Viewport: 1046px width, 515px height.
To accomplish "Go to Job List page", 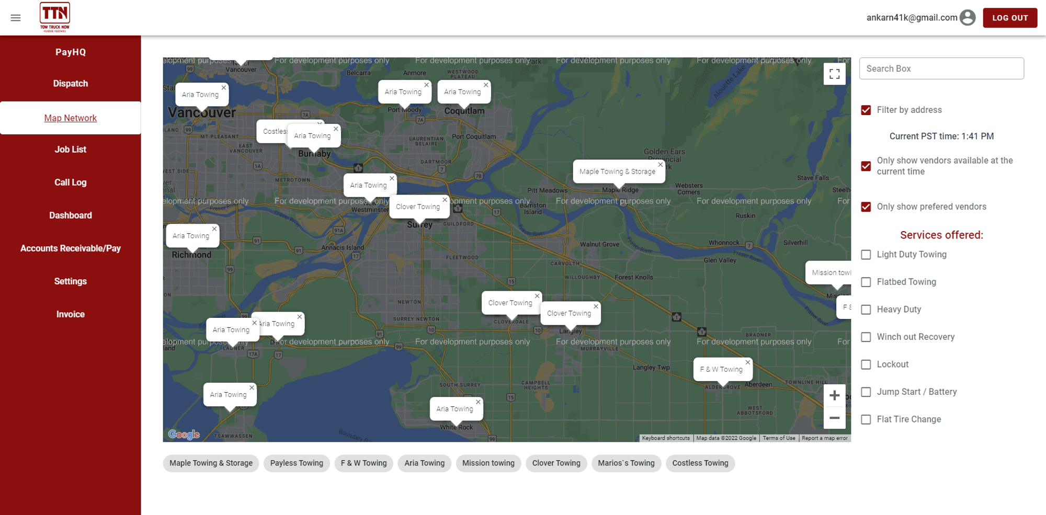I will click(71, 150).
